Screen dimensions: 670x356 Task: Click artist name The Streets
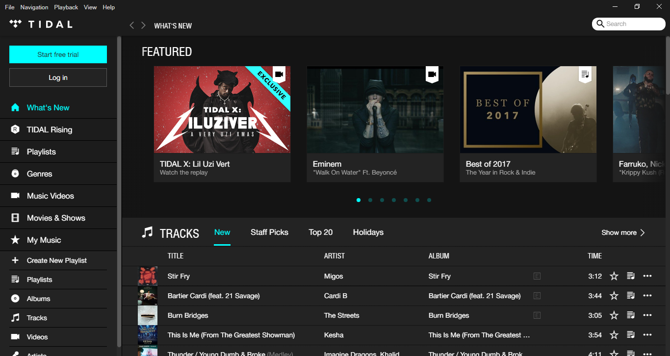342,315
